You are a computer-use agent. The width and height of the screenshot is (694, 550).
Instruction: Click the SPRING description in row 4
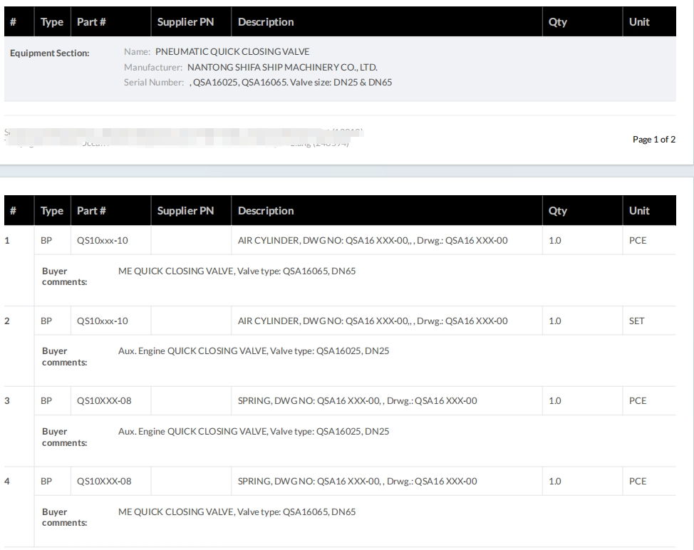pyautogui.click(x=357, y=482)
